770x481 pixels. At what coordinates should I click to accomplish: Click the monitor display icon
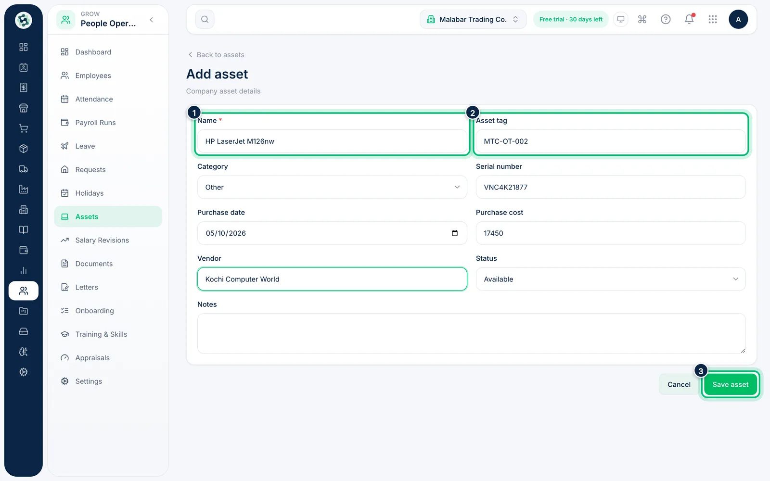(x=621, y=19)
